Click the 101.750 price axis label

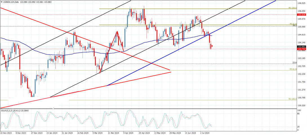coord(302,82)
